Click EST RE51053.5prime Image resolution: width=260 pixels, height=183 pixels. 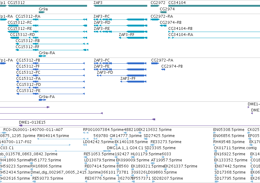click(x=99, y=154)
